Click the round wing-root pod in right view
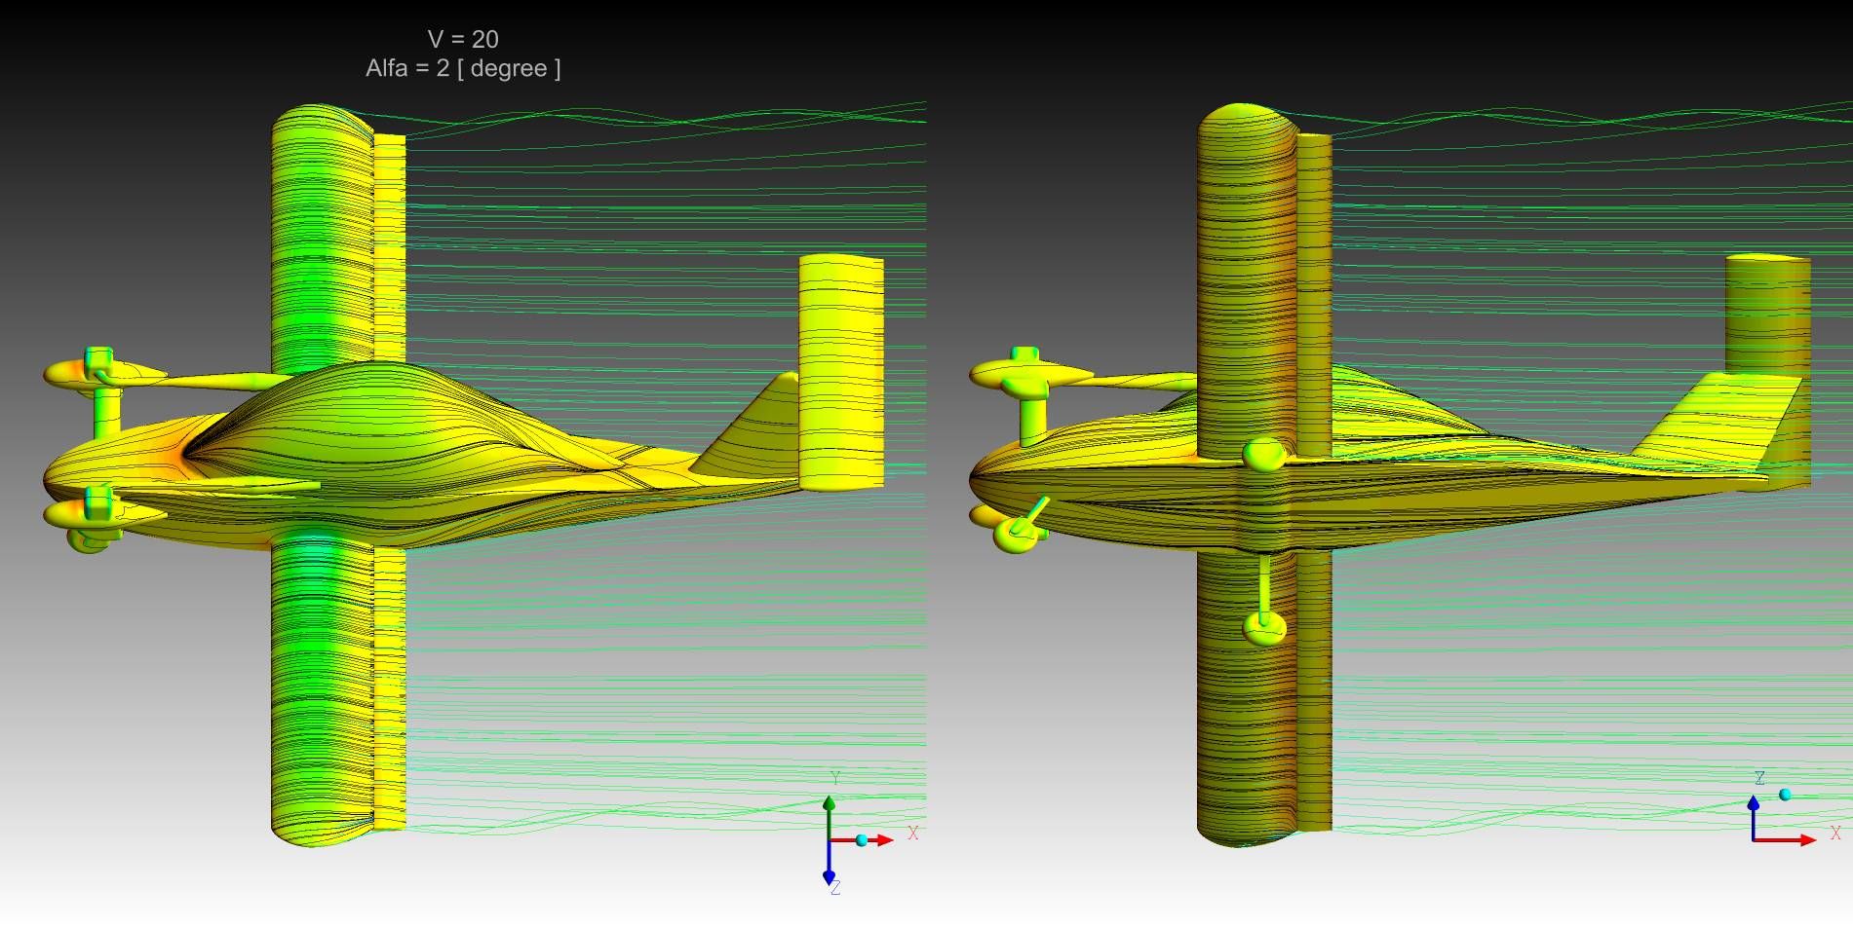1853x927 pixels. click(x=1264, y=454)
